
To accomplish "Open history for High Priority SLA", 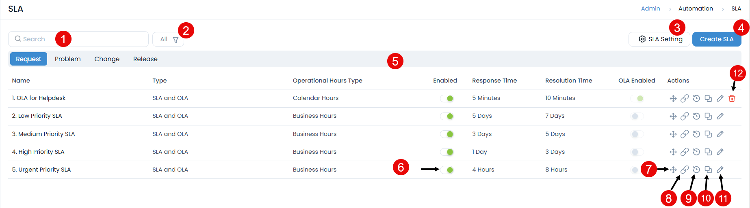I will click(696, 152).
